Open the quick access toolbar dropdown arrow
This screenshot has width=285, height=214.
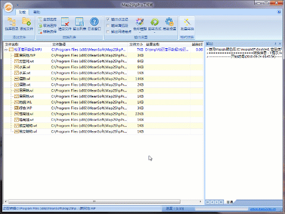[x=18, y=5]
